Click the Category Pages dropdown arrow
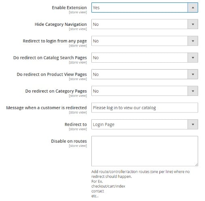 193,91
